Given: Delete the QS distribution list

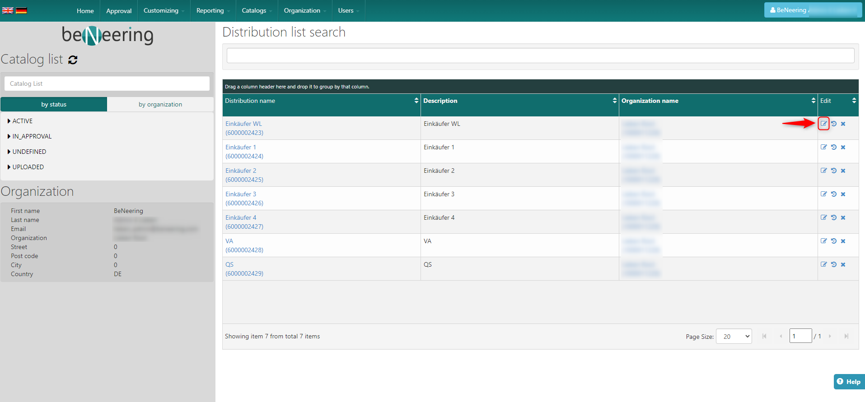Looking at the screenshot, I should coord(843,264).
